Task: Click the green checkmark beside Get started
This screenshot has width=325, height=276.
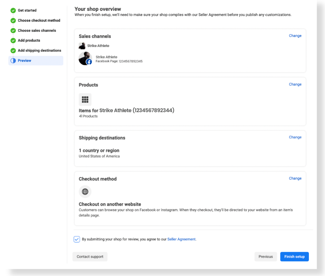Action: (x=13, y=10)
